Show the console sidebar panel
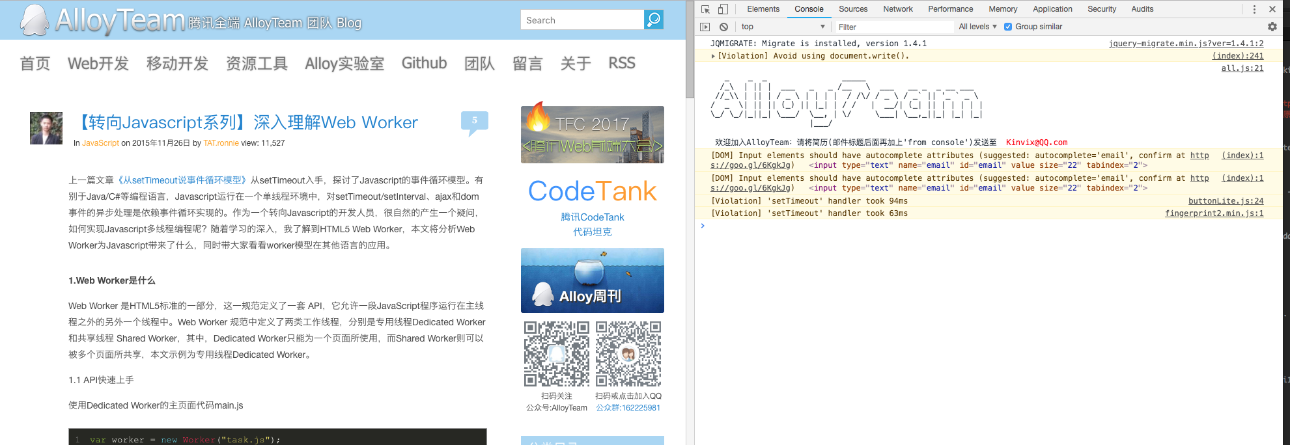 point(705,27)
